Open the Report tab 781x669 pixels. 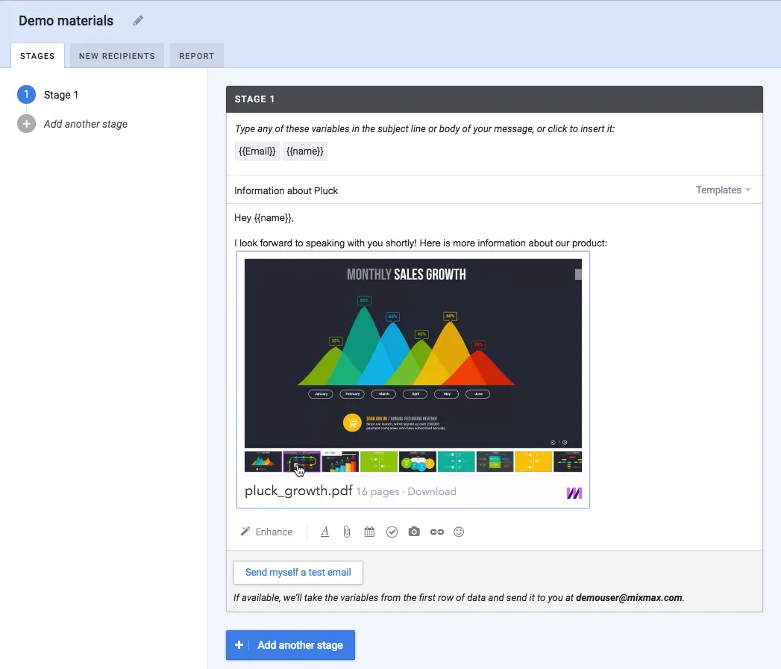click(x=197, y=56)
